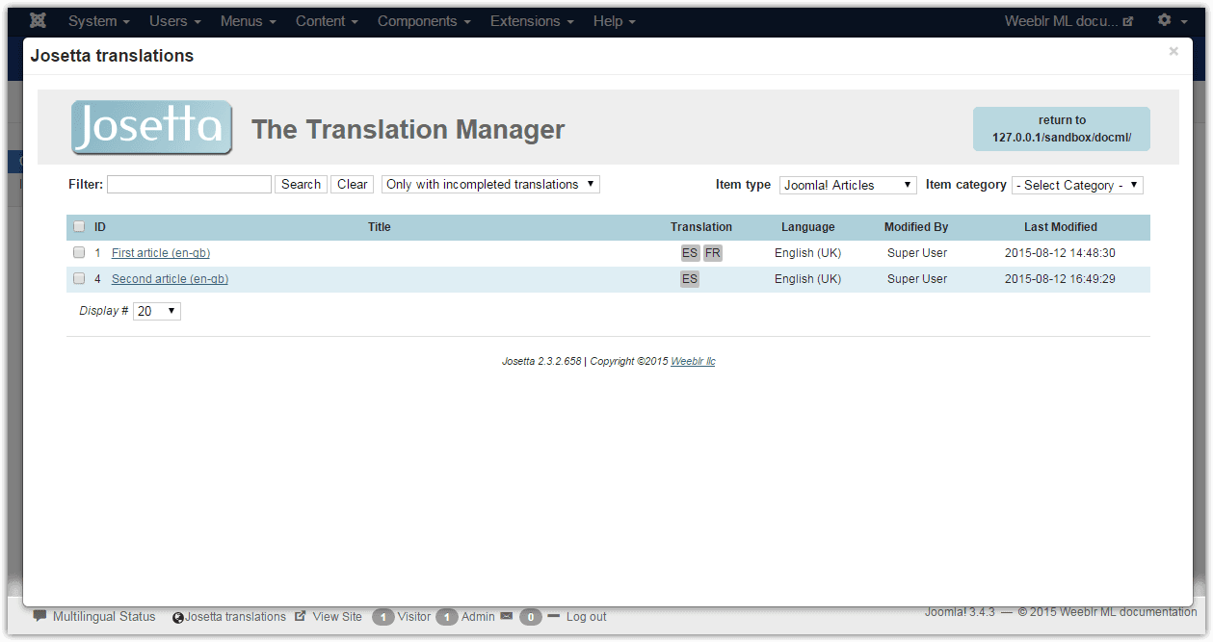
Task: Click the visitor count badge
Action: pyautogui.click(x=383, y=617)
